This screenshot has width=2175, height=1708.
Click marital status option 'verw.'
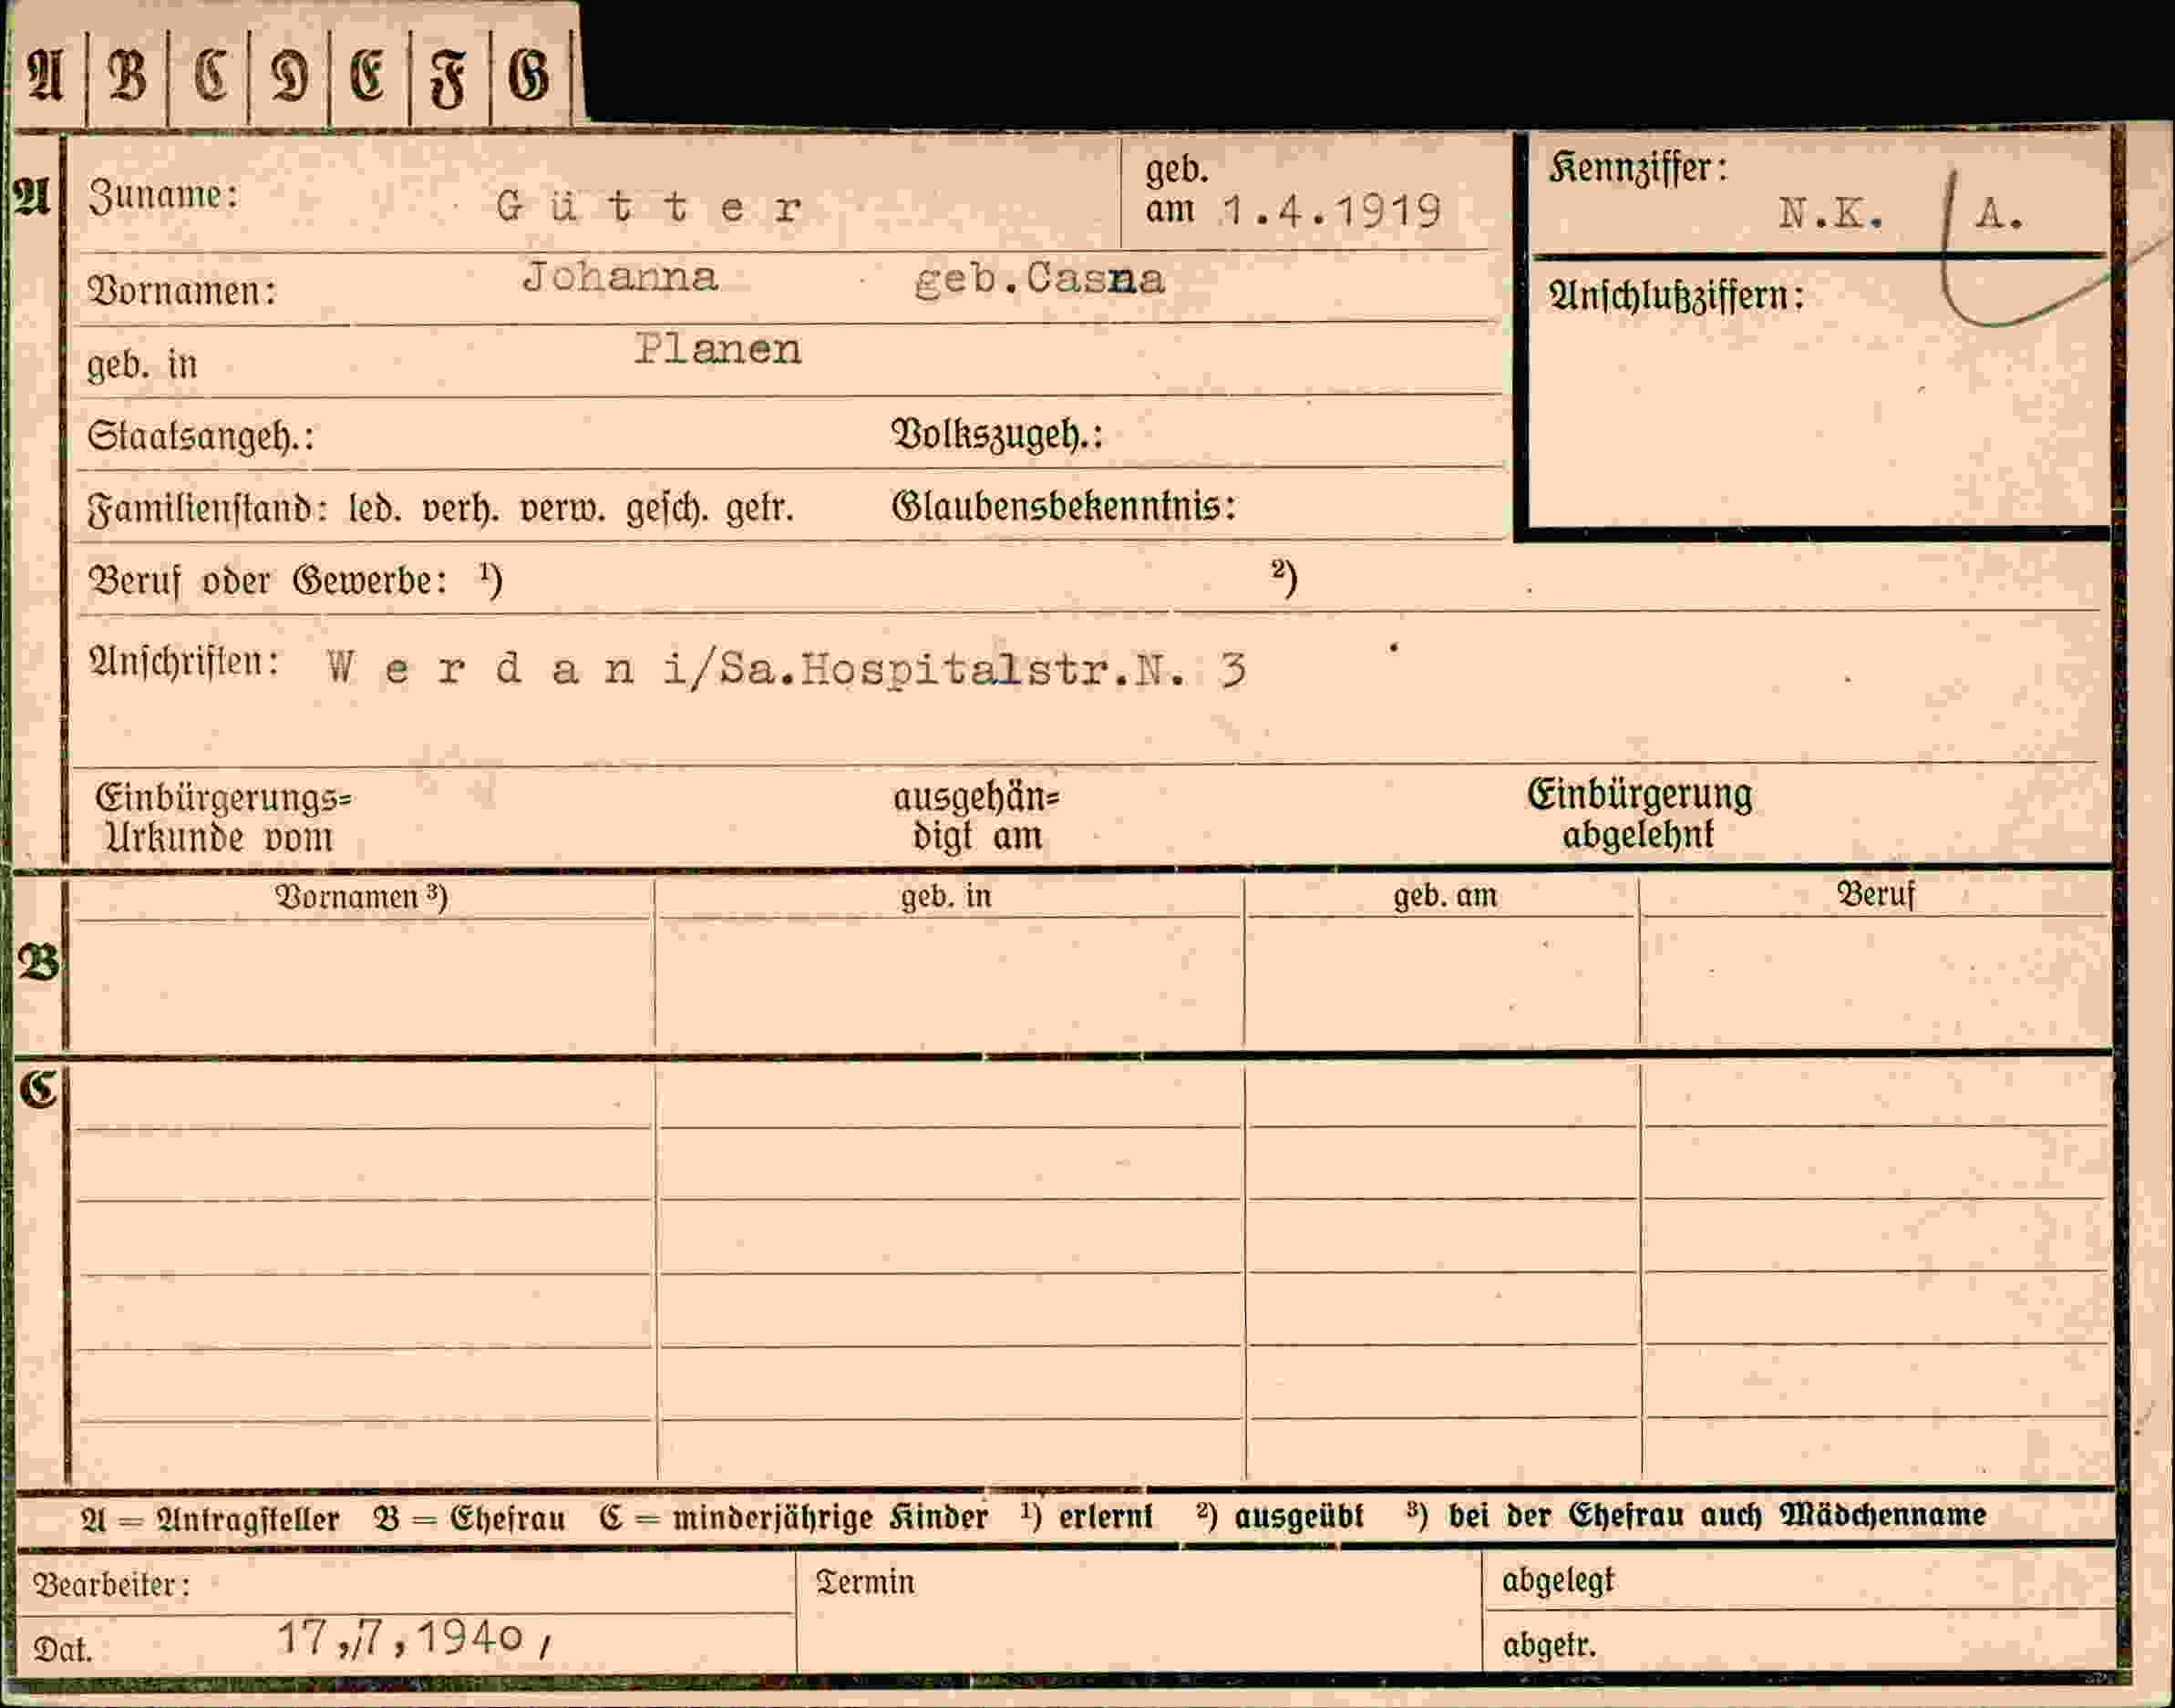[x=562, y=509]
